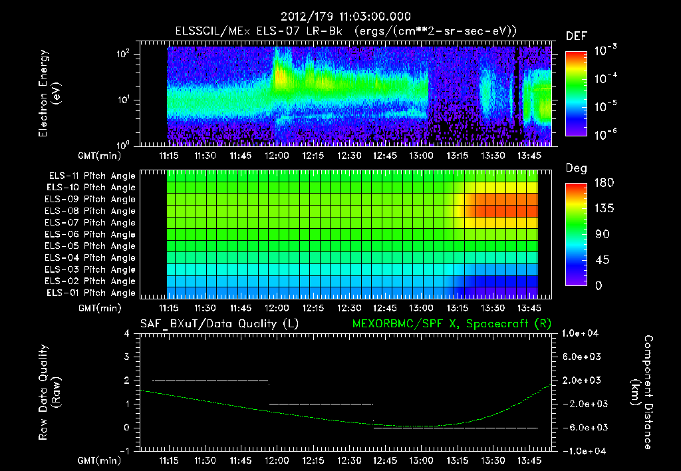
Task: Click the 1.0e+04 label on right distance axis
Action: point(580,333)
